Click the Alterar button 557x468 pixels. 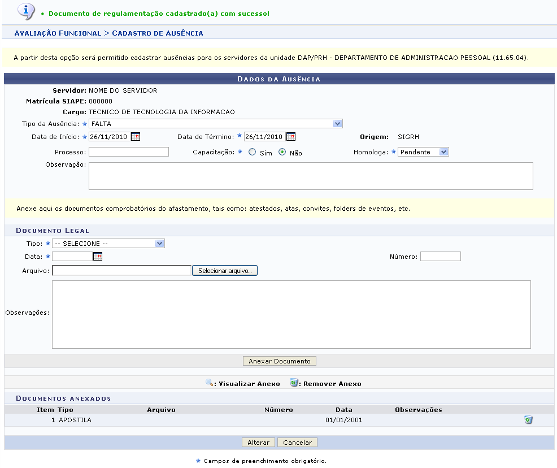click(258, 443)
